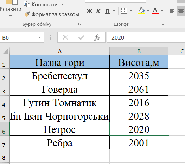Toggle italic formatting (К)
The image size is (185, 164).
pos(98,11)
